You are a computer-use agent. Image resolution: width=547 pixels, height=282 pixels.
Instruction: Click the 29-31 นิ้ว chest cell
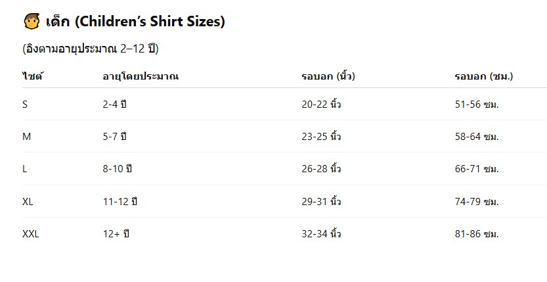[x=321, y=201]
